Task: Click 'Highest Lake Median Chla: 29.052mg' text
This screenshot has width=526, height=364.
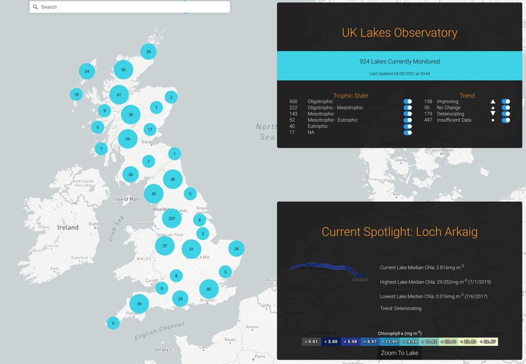Action: [436, 282]
